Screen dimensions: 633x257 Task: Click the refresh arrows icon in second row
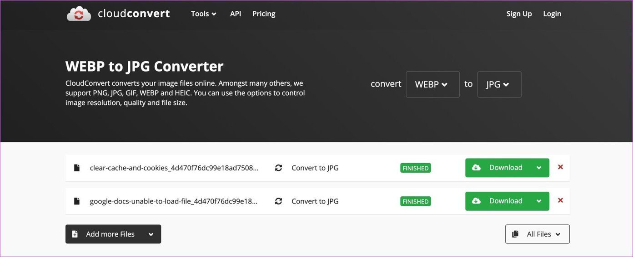[279, 201]
